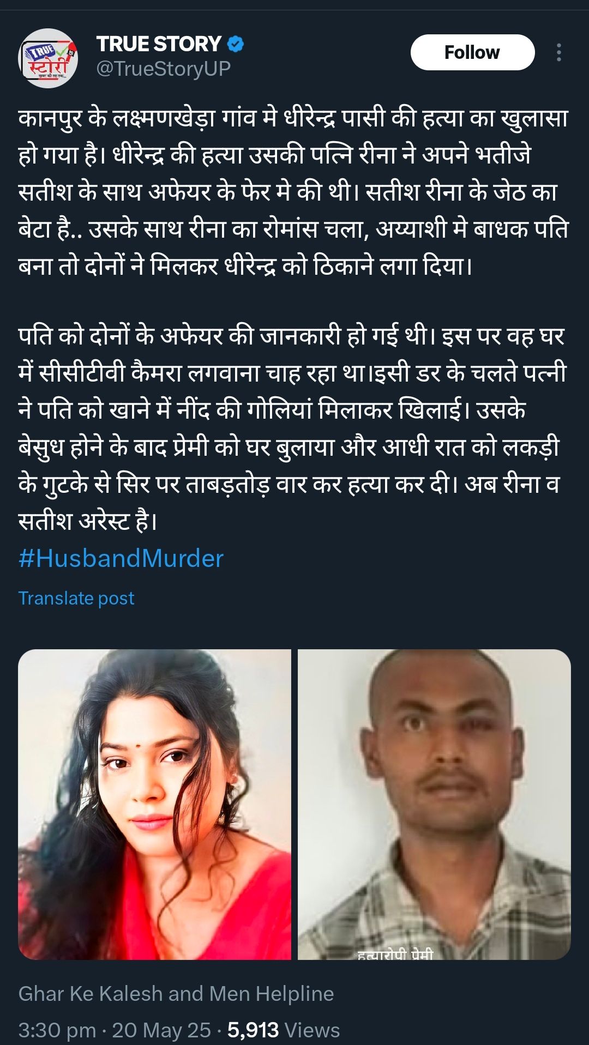The image size is (589, 1045).
Task: Select second paragraph starting with पति को दोनों
Action: 292,428
